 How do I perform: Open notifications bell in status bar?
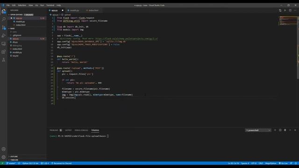coord(296,163)
